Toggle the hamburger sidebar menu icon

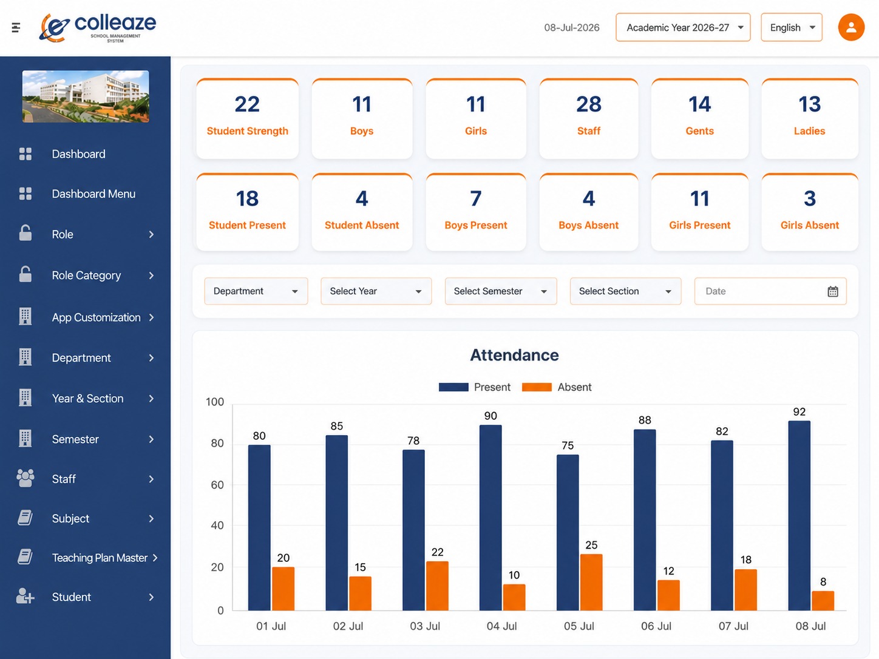pos(16,27)
